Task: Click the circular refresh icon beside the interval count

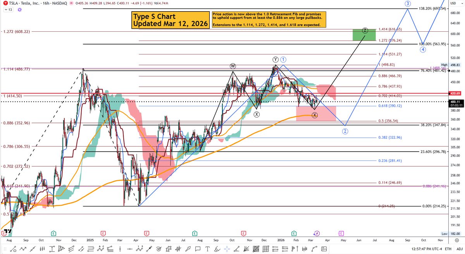Action: click(19, 9)
